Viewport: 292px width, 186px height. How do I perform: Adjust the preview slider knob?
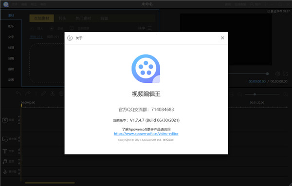(267, 74)
